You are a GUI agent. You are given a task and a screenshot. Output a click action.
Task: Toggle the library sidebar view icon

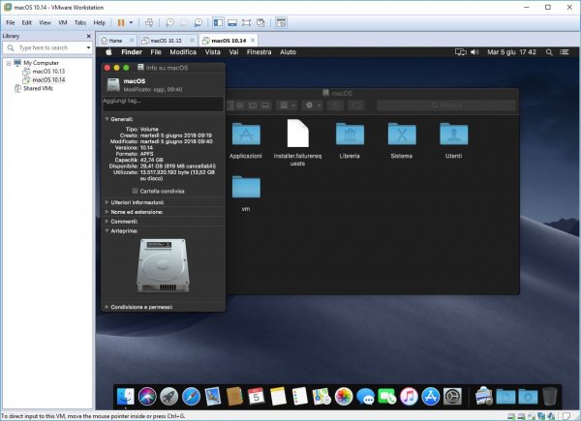click(x=218, y=22)
